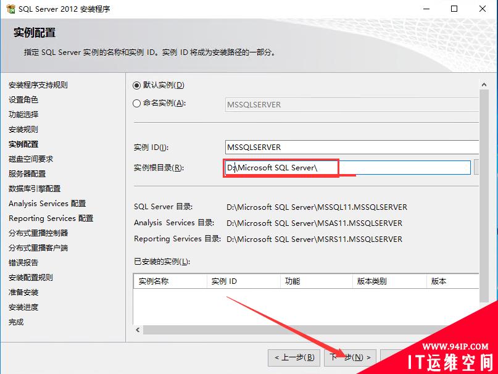Click the instance ID input field
Viewport: 498px width, 374px height.
(352, 147)
